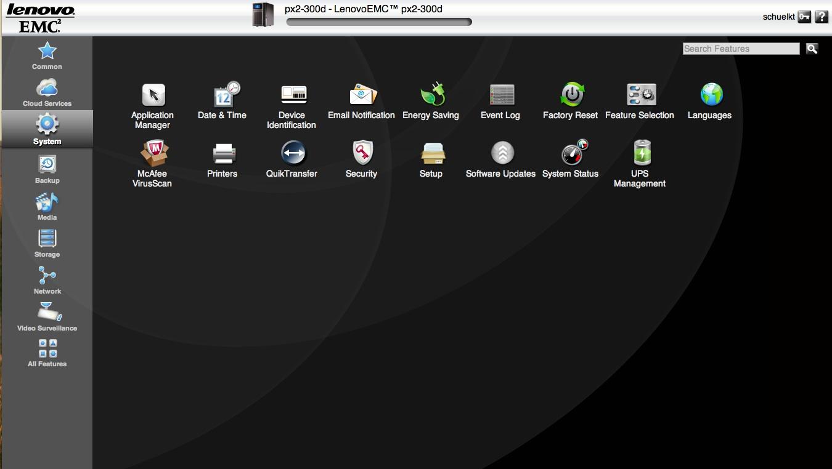Open the Application Manager icon
Screen dimensions: 832x469
click(153, 95)
